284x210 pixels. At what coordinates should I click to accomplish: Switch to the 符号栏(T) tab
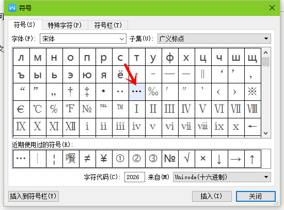108,25
